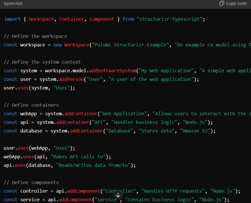
Task: Click the '// Define containers' comment
Action: [31, 105]
